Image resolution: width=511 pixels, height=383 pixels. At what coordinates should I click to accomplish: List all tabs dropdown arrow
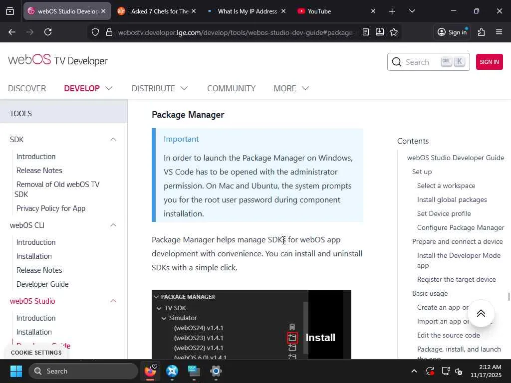pyautogui.click(x=412, y=11)
